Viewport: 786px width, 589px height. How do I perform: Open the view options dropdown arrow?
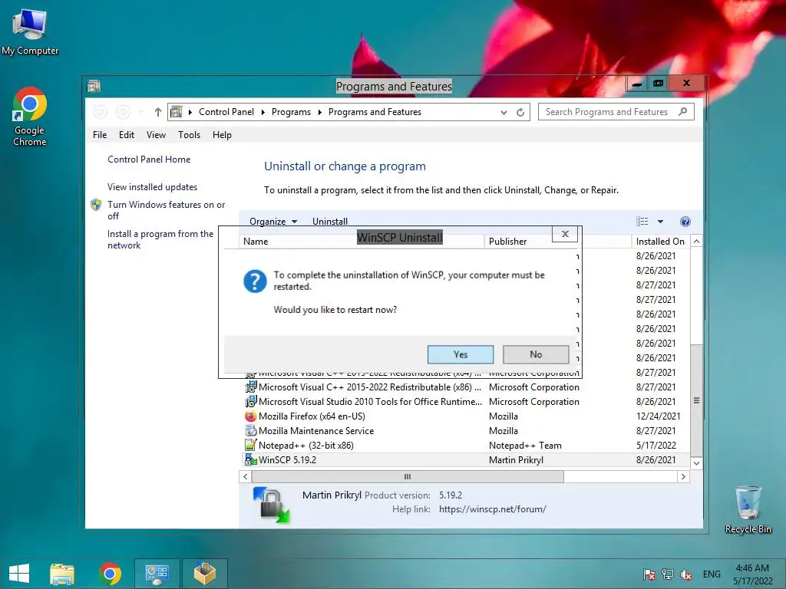tap(660, 222)
